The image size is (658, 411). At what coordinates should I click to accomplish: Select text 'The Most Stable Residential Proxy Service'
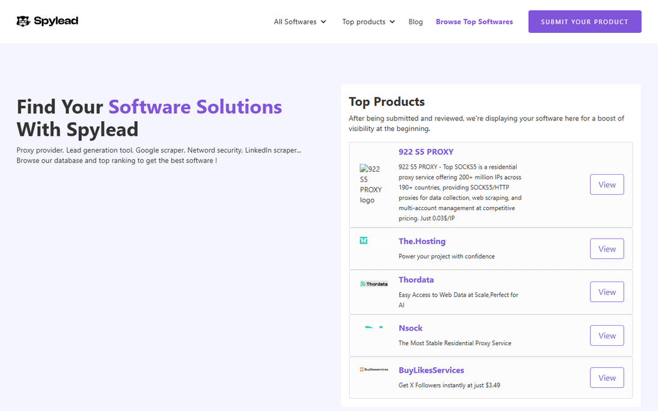coord(455,343)
